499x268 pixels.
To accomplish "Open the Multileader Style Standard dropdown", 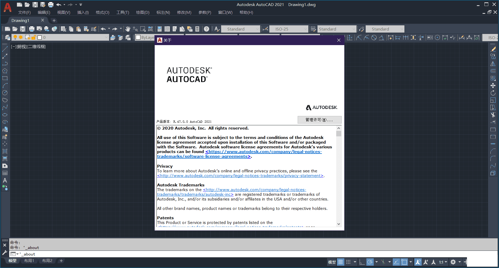I will (385, 29).
